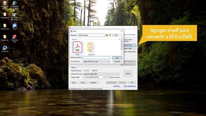The height and width of the screenshot is (116, 206).
Task: Click the output folder browse button
Action: point(105,77)
